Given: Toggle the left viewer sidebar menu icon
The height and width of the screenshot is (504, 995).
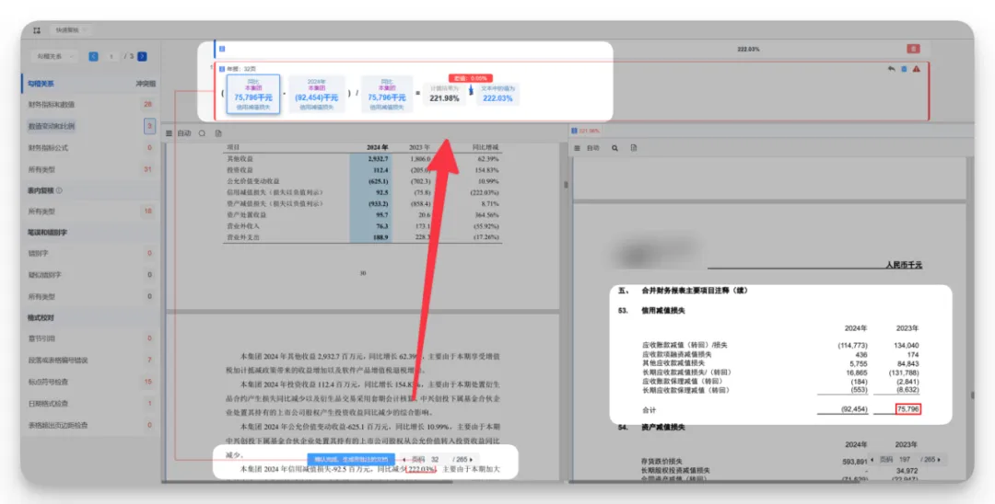Looking at the screenshot, I should point(170,133).
